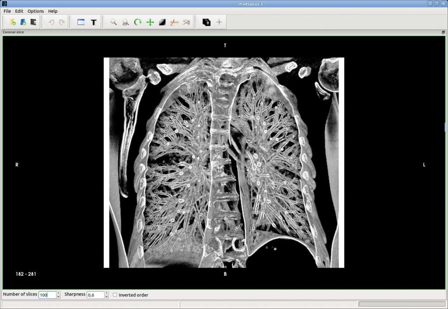Select the angular measure tool
448x309 pixels.
pyautogui.click(x=186, y=22)
